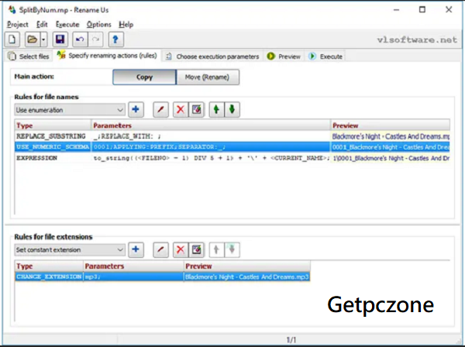
Task: Open the Execute menu
Action: click(x=67, y=24)
